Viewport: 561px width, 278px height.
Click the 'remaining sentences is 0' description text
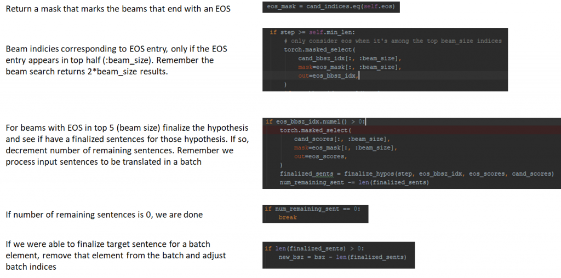[x=104, y=215]
